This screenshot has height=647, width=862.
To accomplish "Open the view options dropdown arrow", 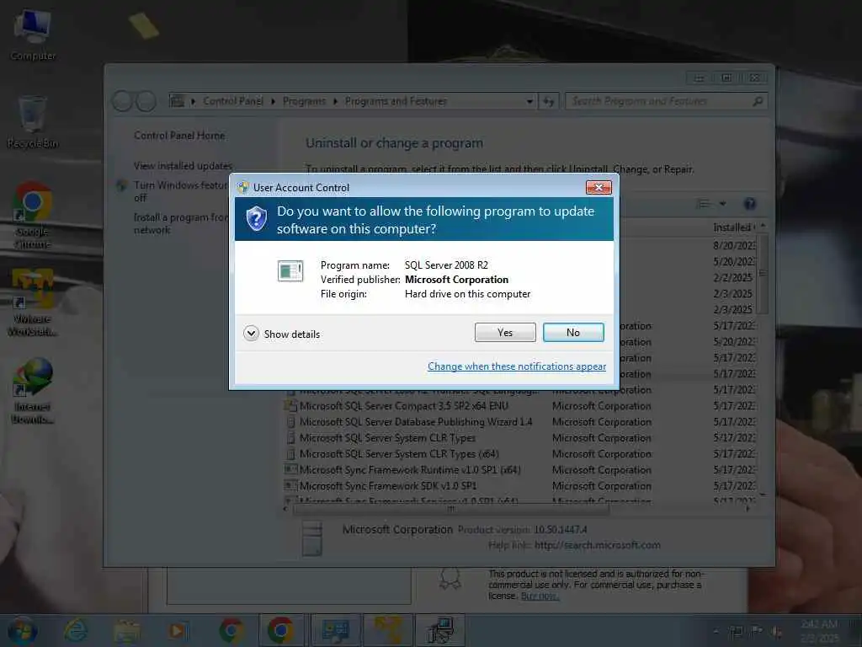I will click(722, 204).
